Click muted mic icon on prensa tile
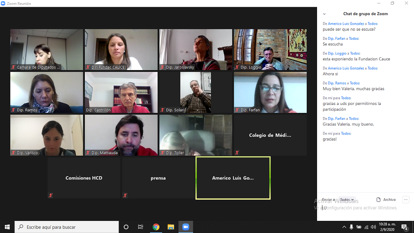The image size is (414, 233). (125, 195)
